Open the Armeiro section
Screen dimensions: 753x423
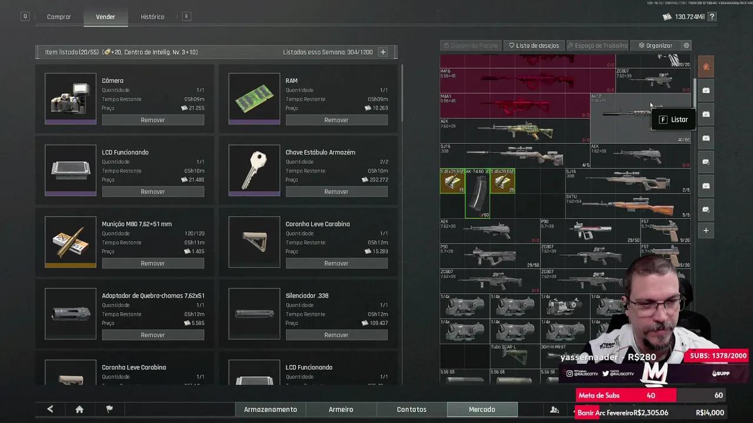click(341, 409)
